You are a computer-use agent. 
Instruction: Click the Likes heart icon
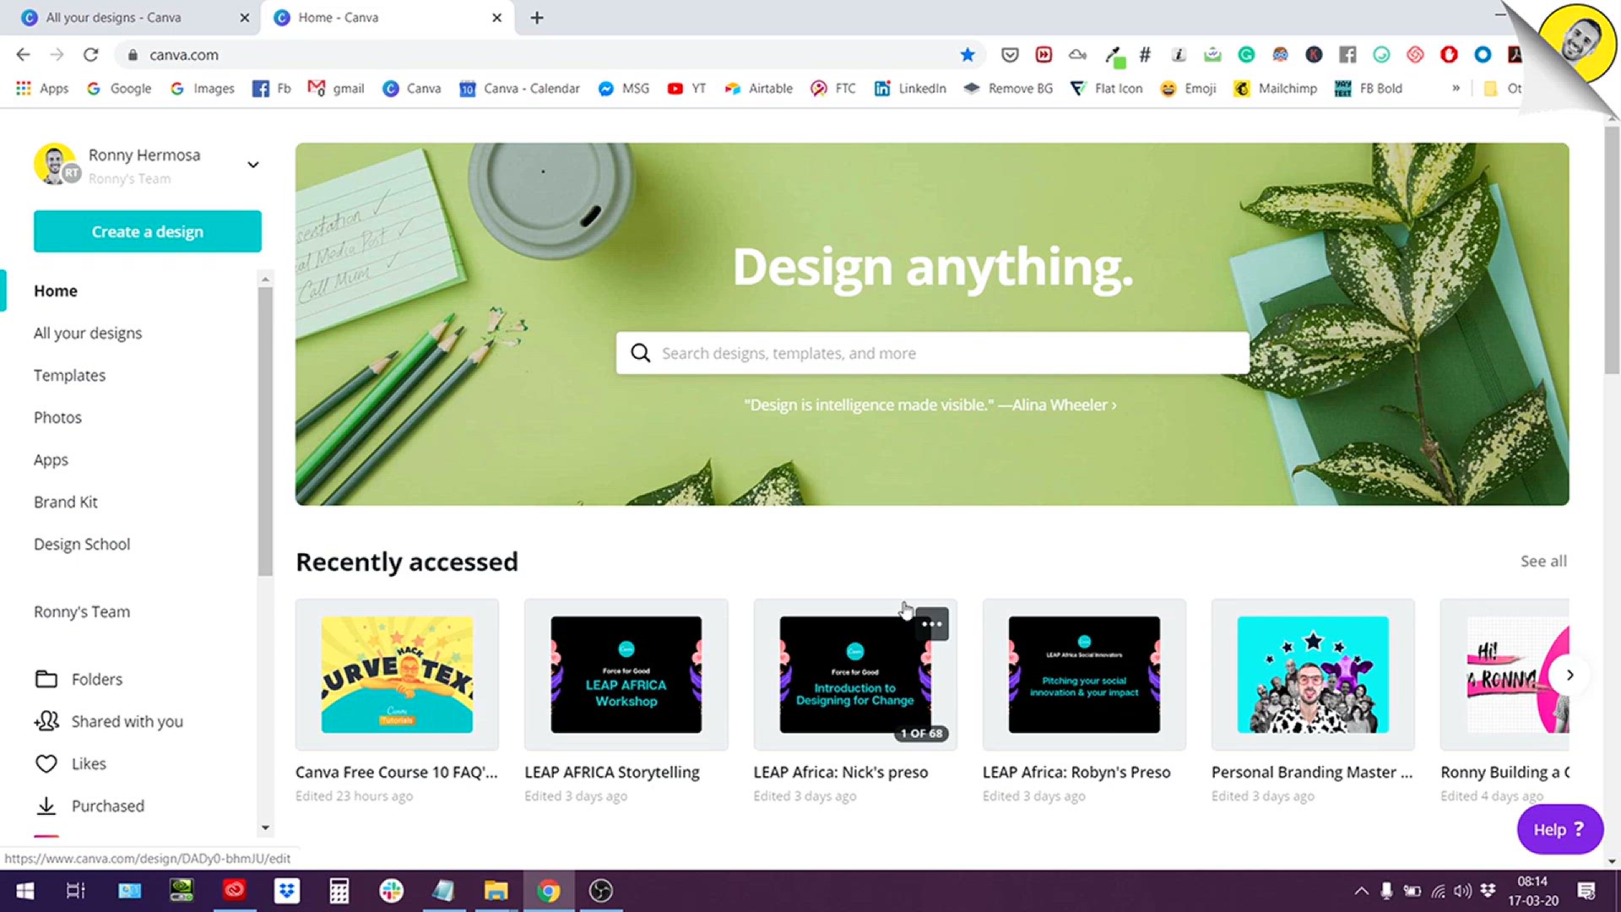pos(46,763)
